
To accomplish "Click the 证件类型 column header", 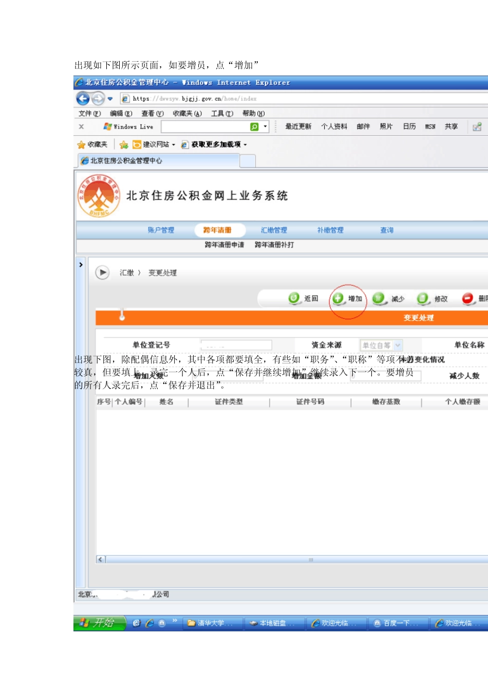I will point(229,402).
